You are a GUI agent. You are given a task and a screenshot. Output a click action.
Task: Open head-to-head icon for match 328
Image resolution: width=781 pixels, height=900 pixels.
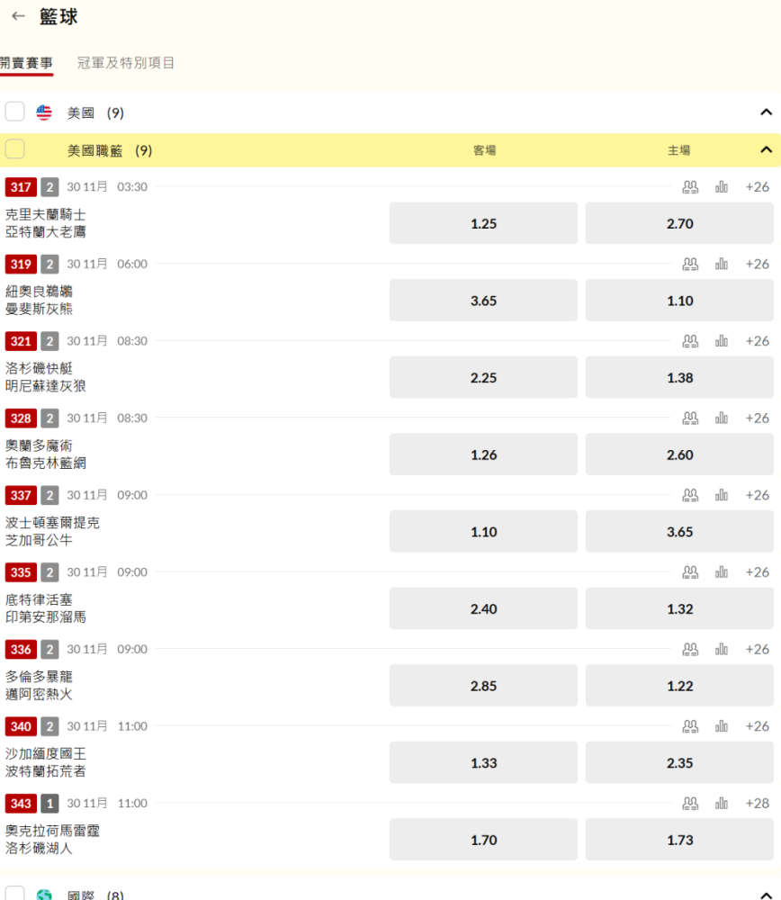[690, 418]
